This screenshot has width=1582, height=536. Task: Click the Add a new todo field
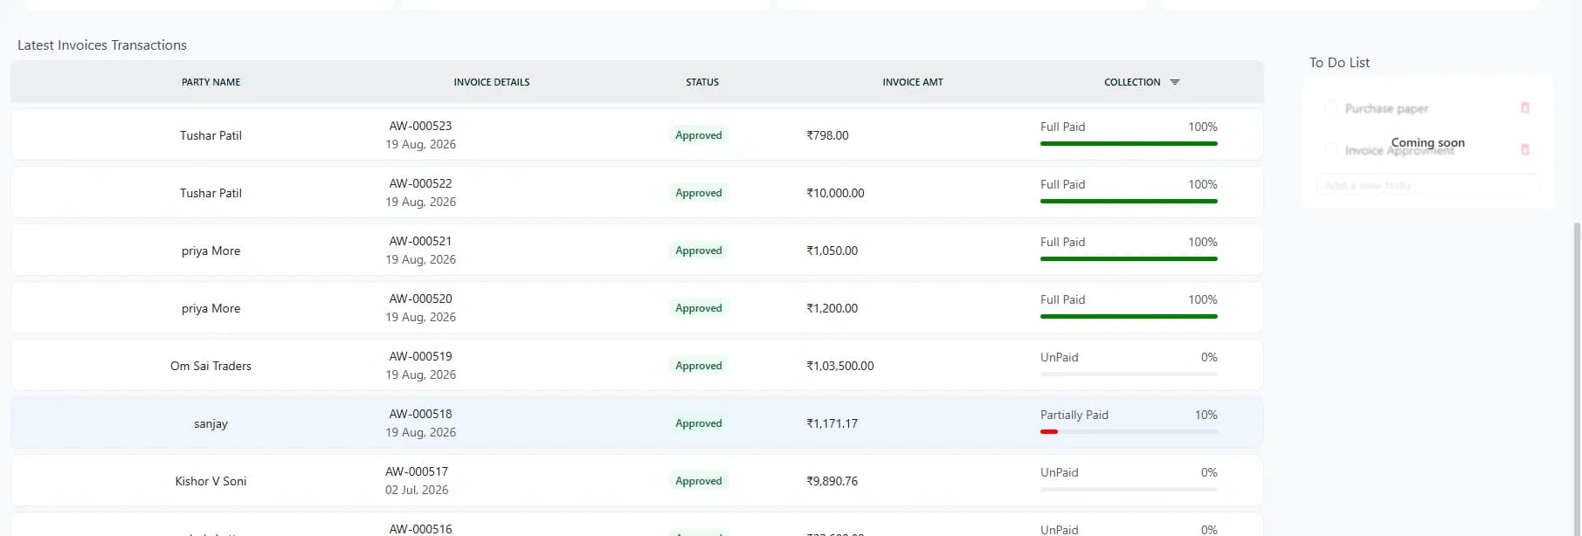point(1427,185)
